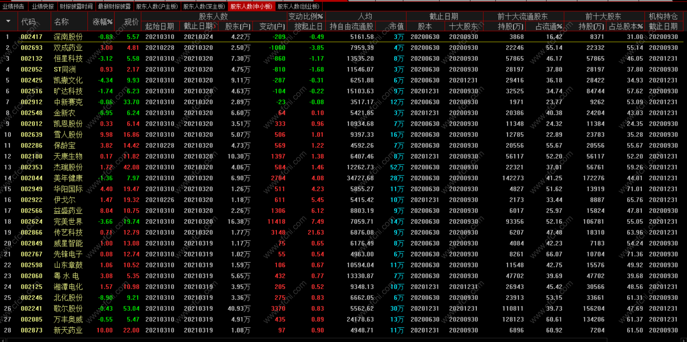Switch to 股东人数(沪主板) tab
This screenshot has width=687, height=342.
(x=157, y=7)
